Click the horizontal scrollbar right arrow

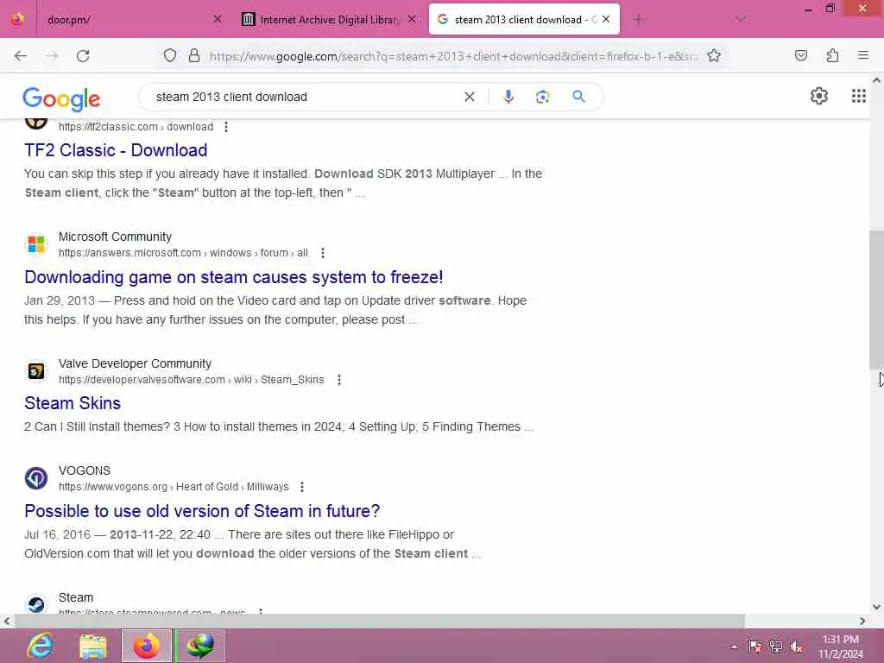coord(862,621)
